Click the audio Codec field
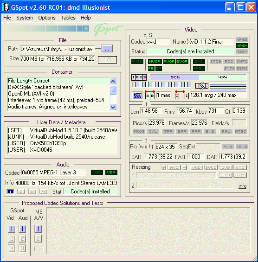Viewport: 258px width, 262px height. (x=54, y=173)
